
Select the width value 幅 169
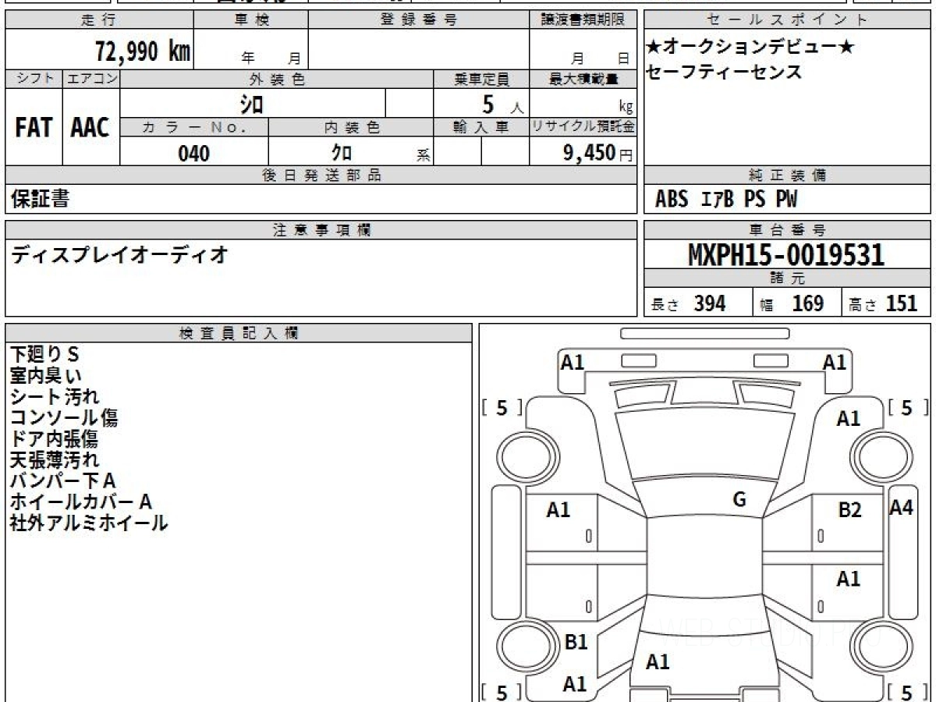pyautogui.click(x=792, y=303)
